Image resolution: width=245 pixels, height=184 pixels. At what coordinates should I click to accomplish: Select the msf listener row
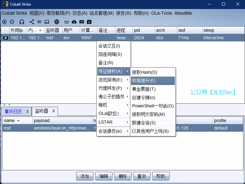pos(47,128)
